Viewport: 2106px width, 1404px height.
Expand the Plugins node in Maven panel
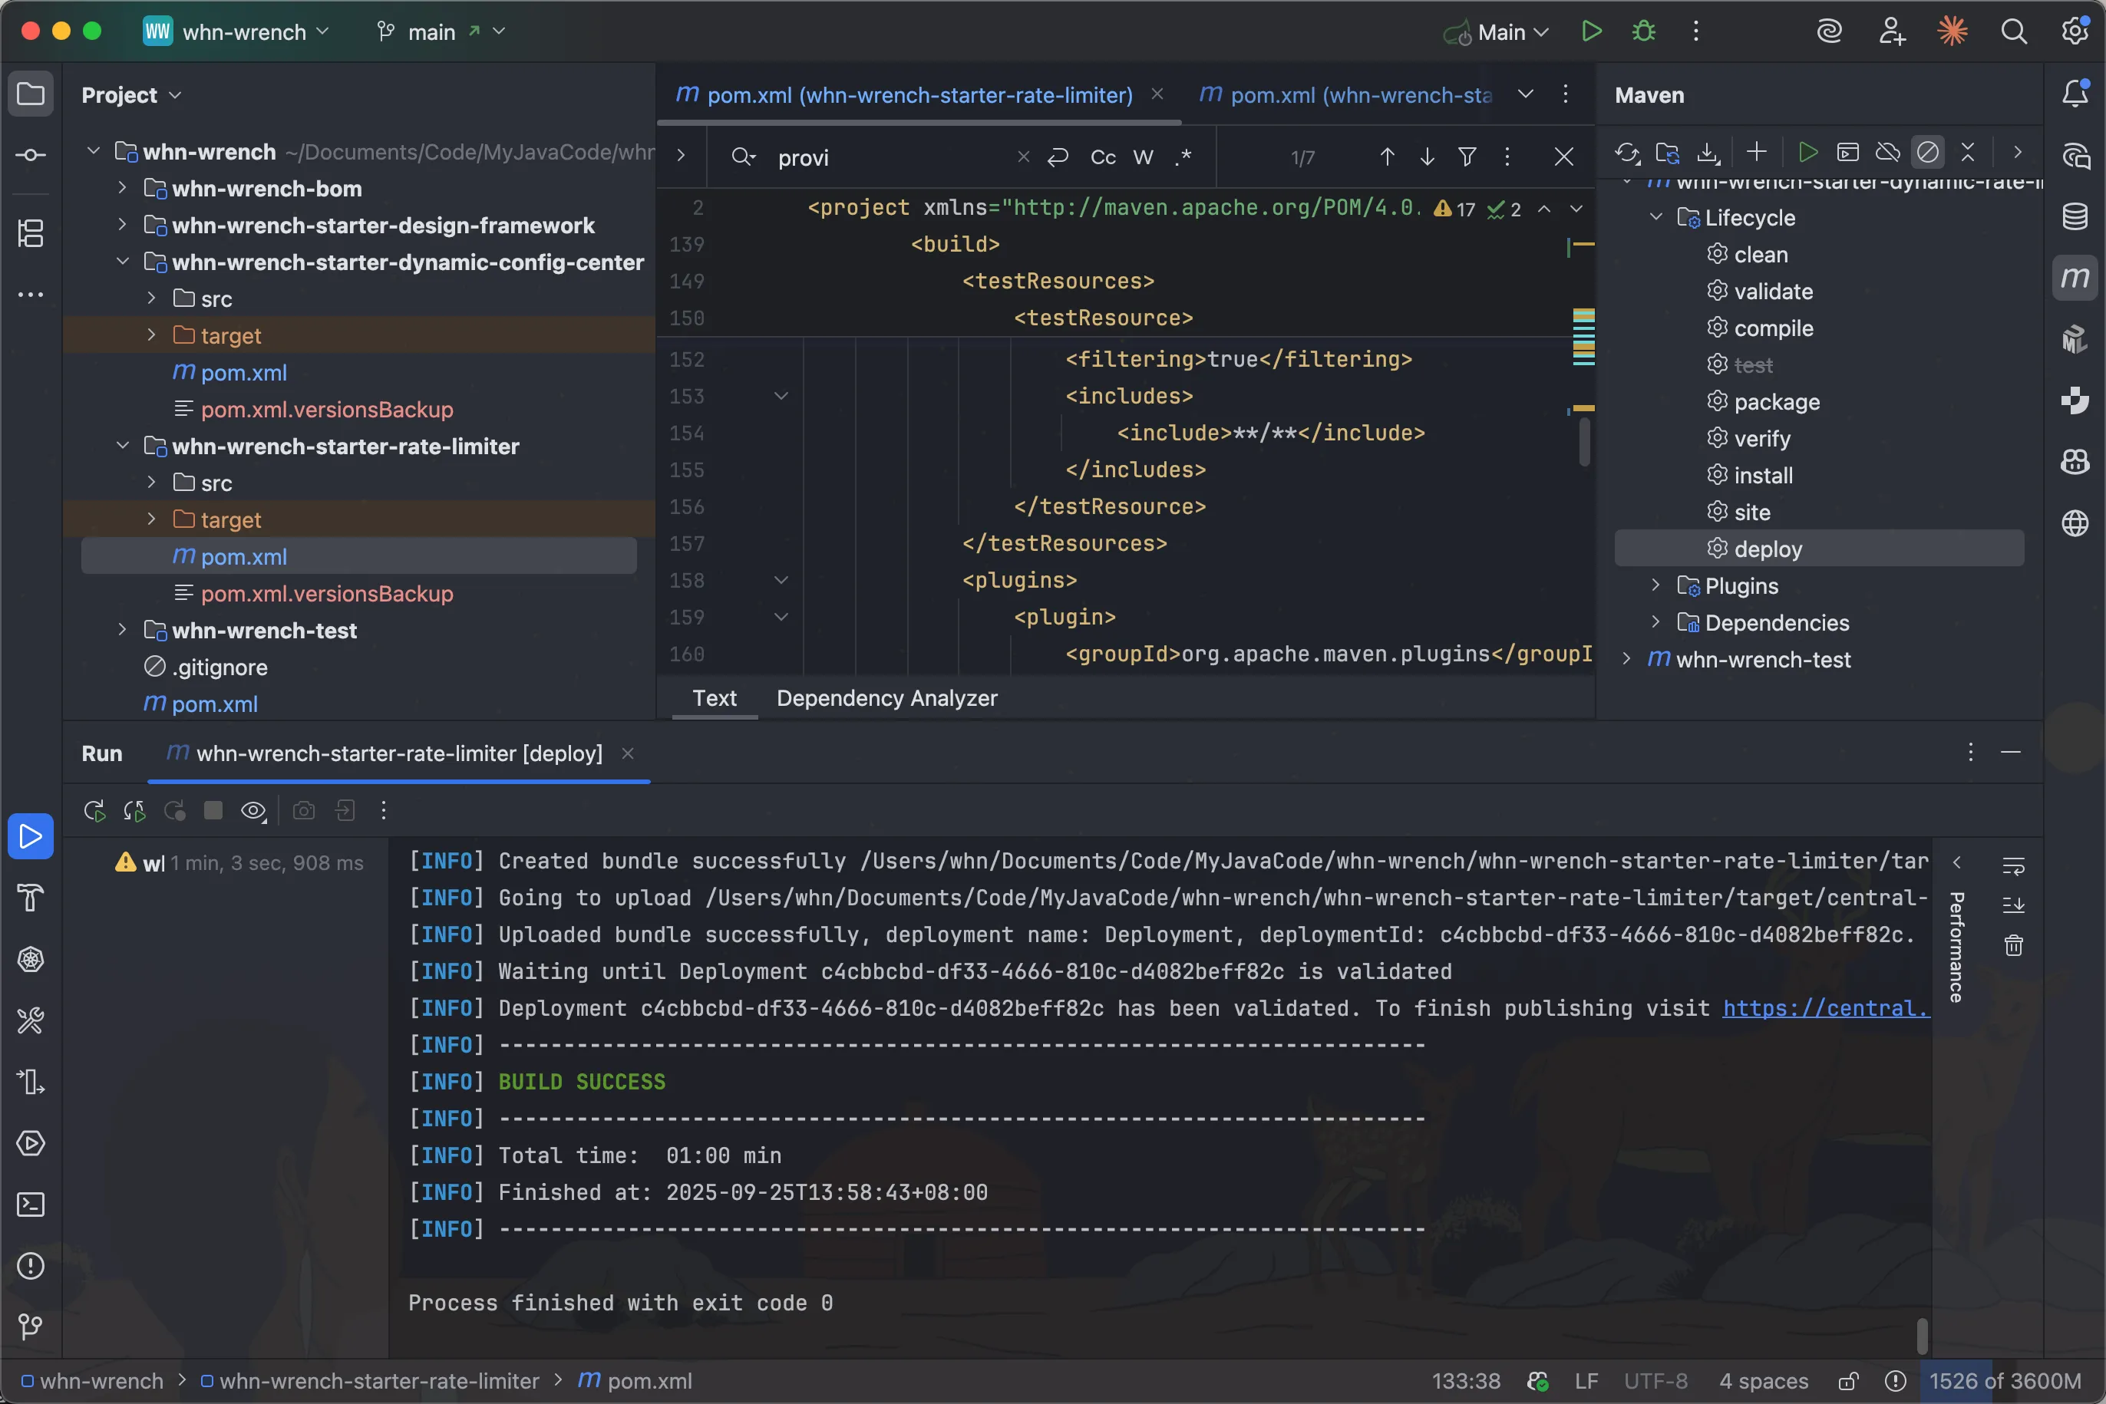(1656, 585)
